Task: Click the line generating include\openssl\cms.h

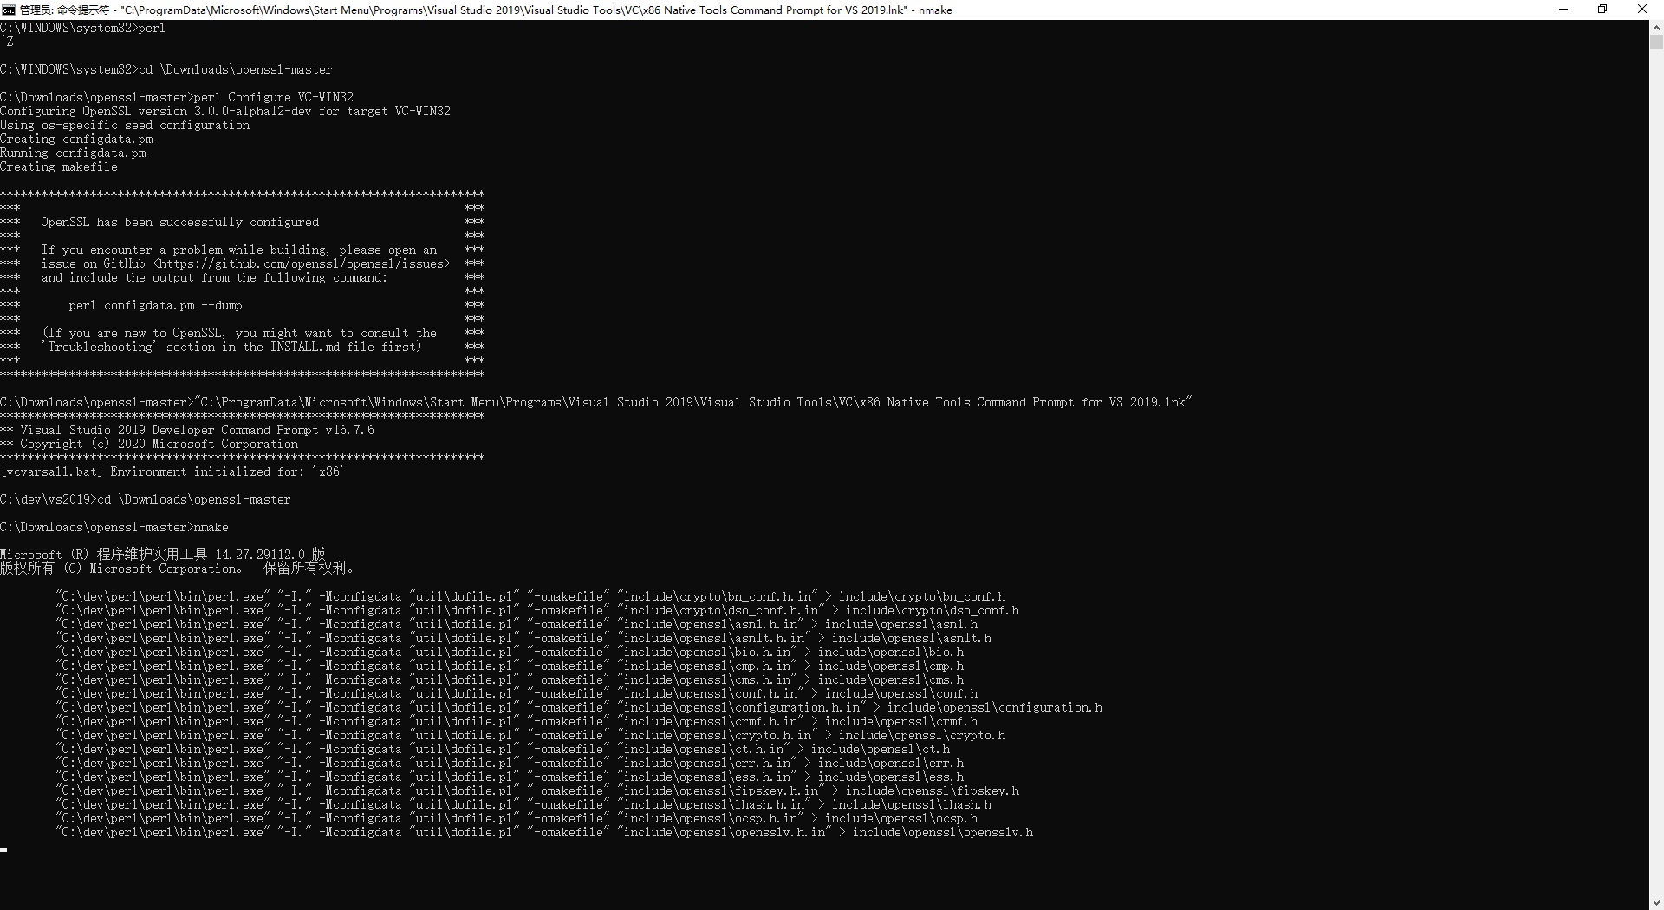Action: [x=510, y=679]
